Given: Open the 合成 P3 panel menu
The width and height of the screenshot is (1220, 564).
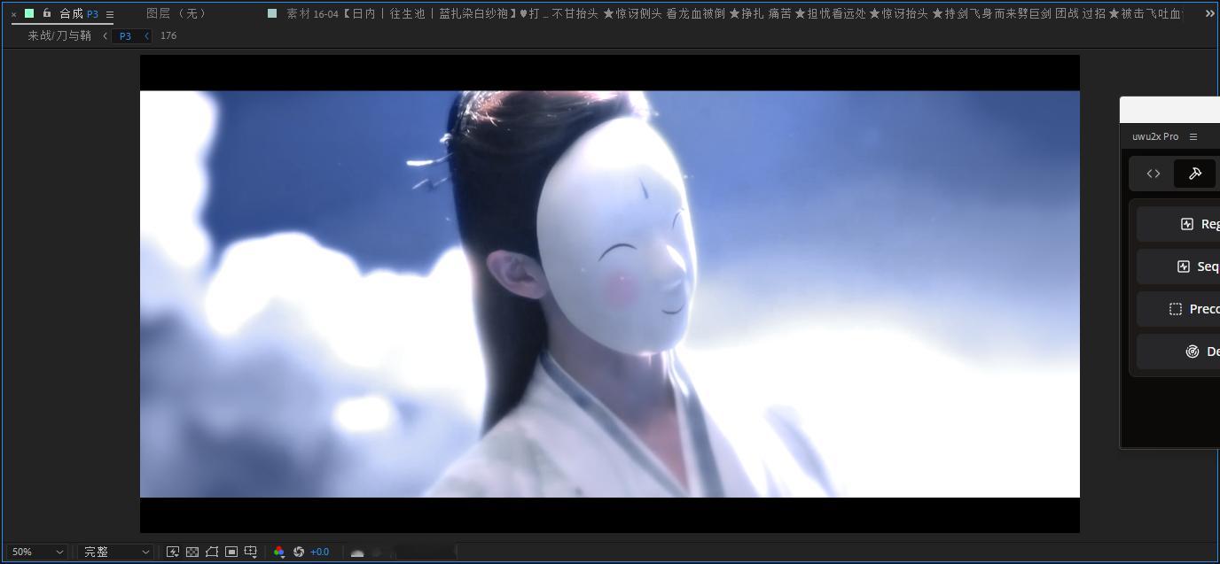Looking at the screenshot, I should (x=110, y=14).
